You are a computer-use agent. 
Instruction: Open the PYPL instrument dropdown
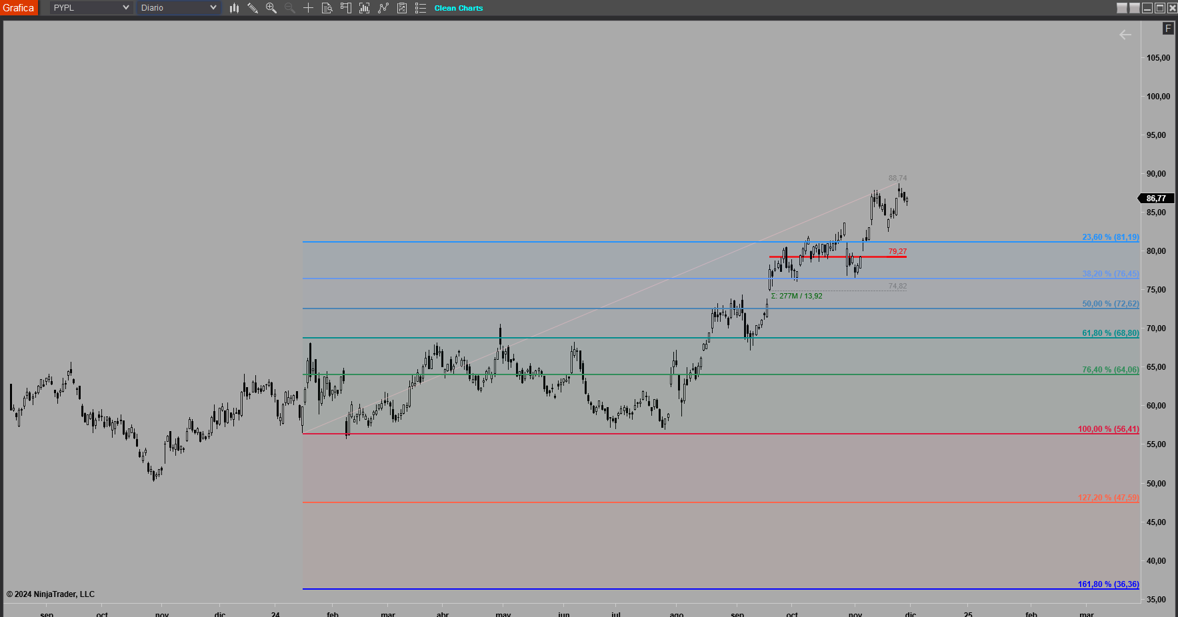(x=91, y=8)
